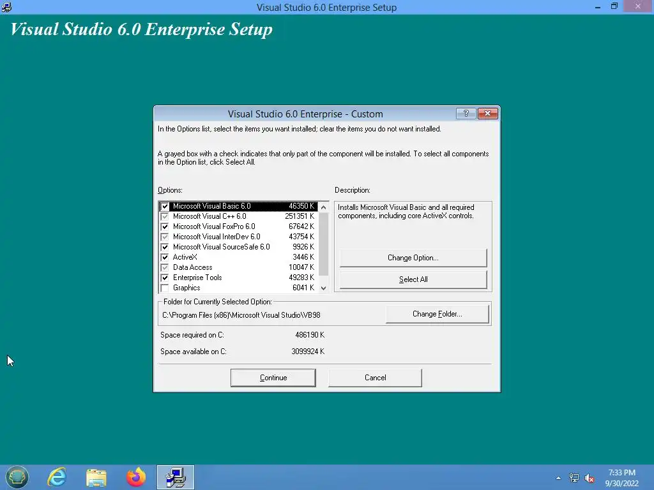Check the Graphics option checkbox
654x490 pixels.
(165, 288)
